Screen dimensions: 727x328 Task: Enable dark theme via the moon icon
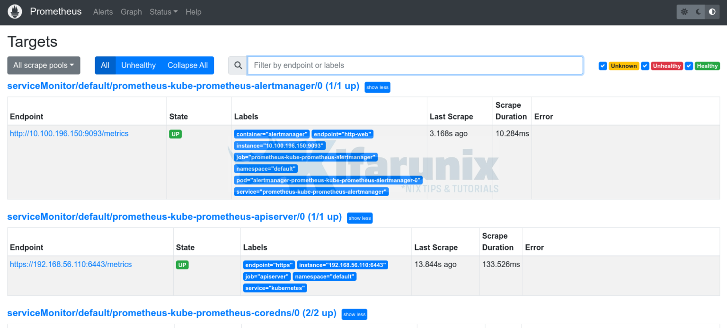[698, 11]
